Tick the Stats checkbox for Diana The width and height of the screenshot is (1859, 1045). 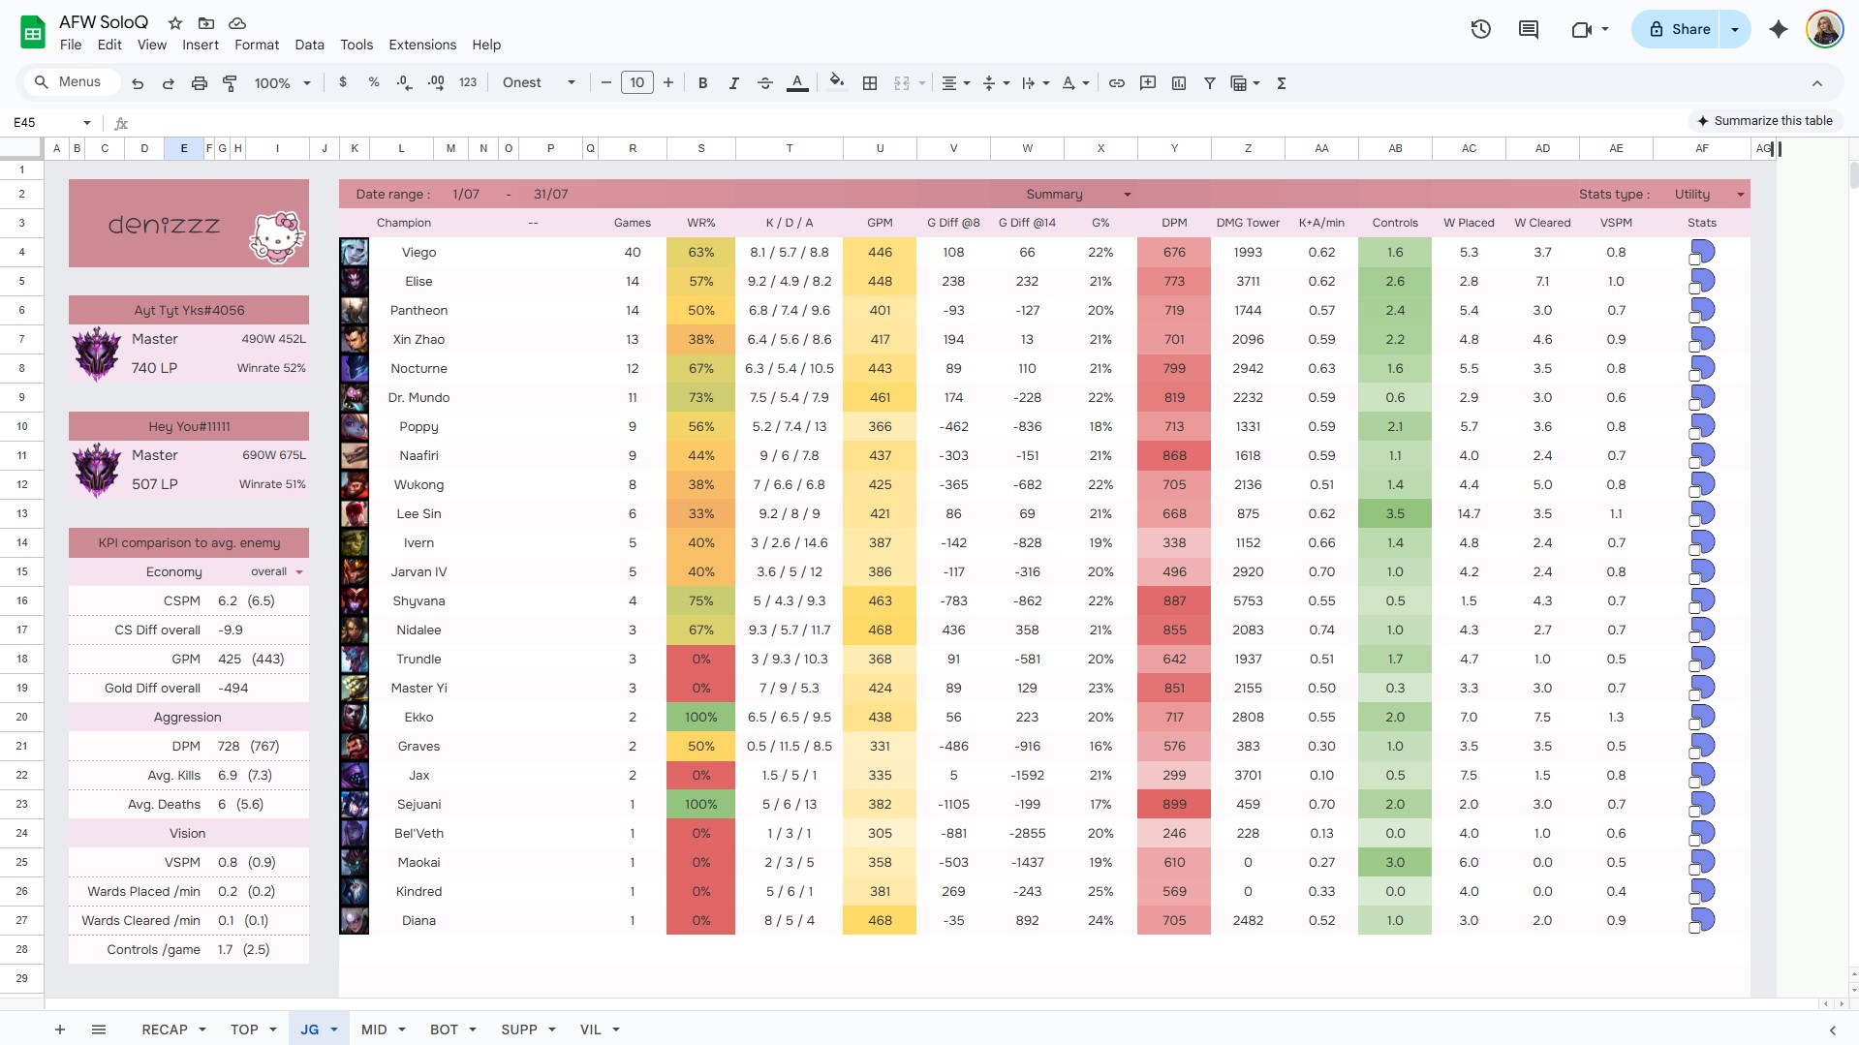click(1695, 927)
